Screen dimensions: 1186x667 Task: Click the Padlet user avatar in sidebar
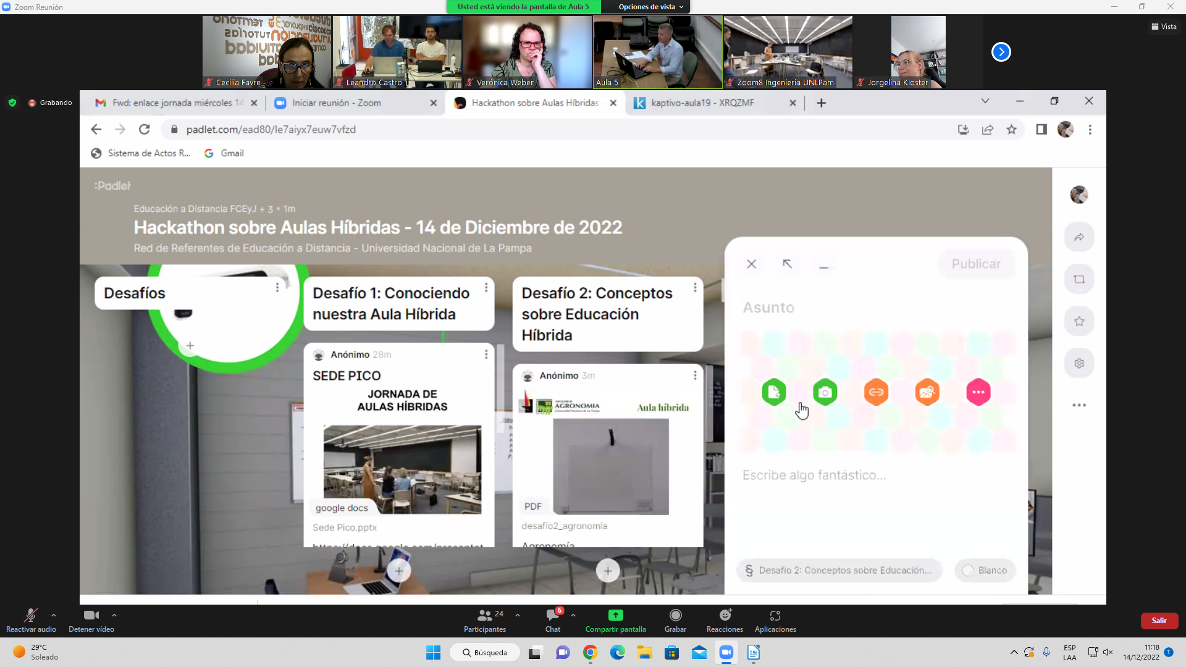point(1079,195)
